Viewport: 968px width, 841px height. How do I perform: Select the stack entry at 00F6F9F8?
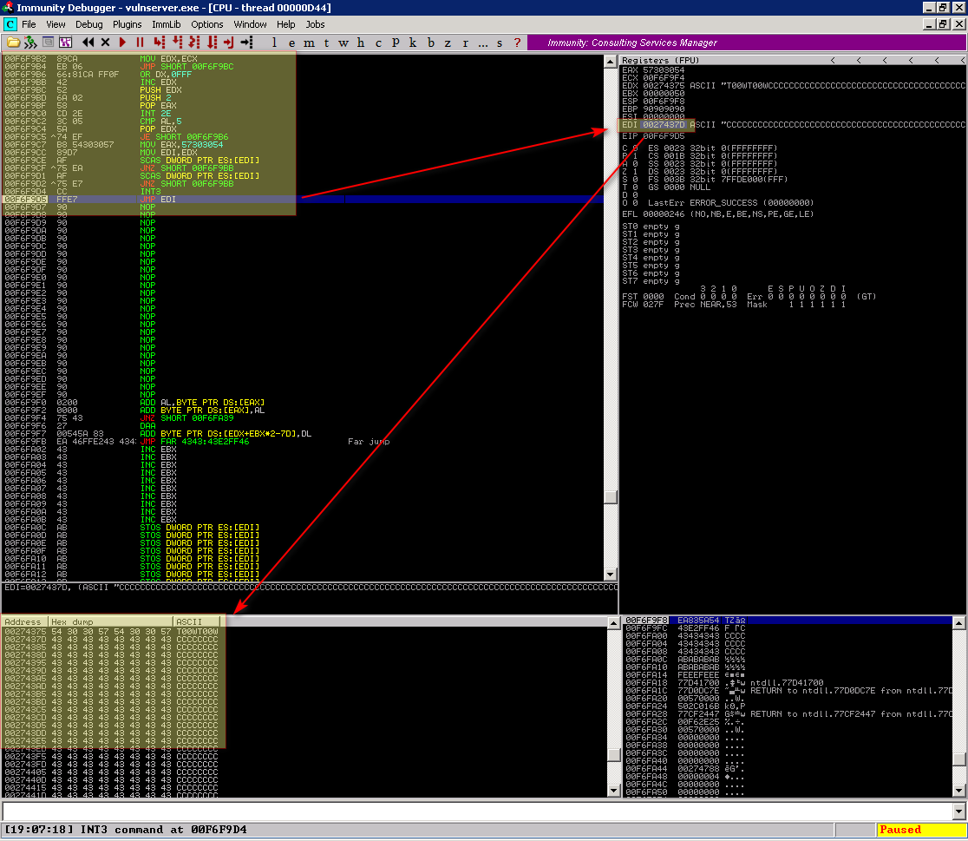[x=787, y=620]
